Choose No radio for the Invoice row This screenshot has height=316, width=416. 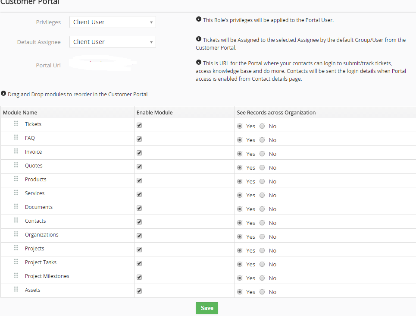point(262,154)
